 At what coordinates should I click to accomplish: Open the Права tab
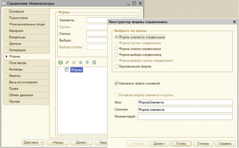coord(26,89)
